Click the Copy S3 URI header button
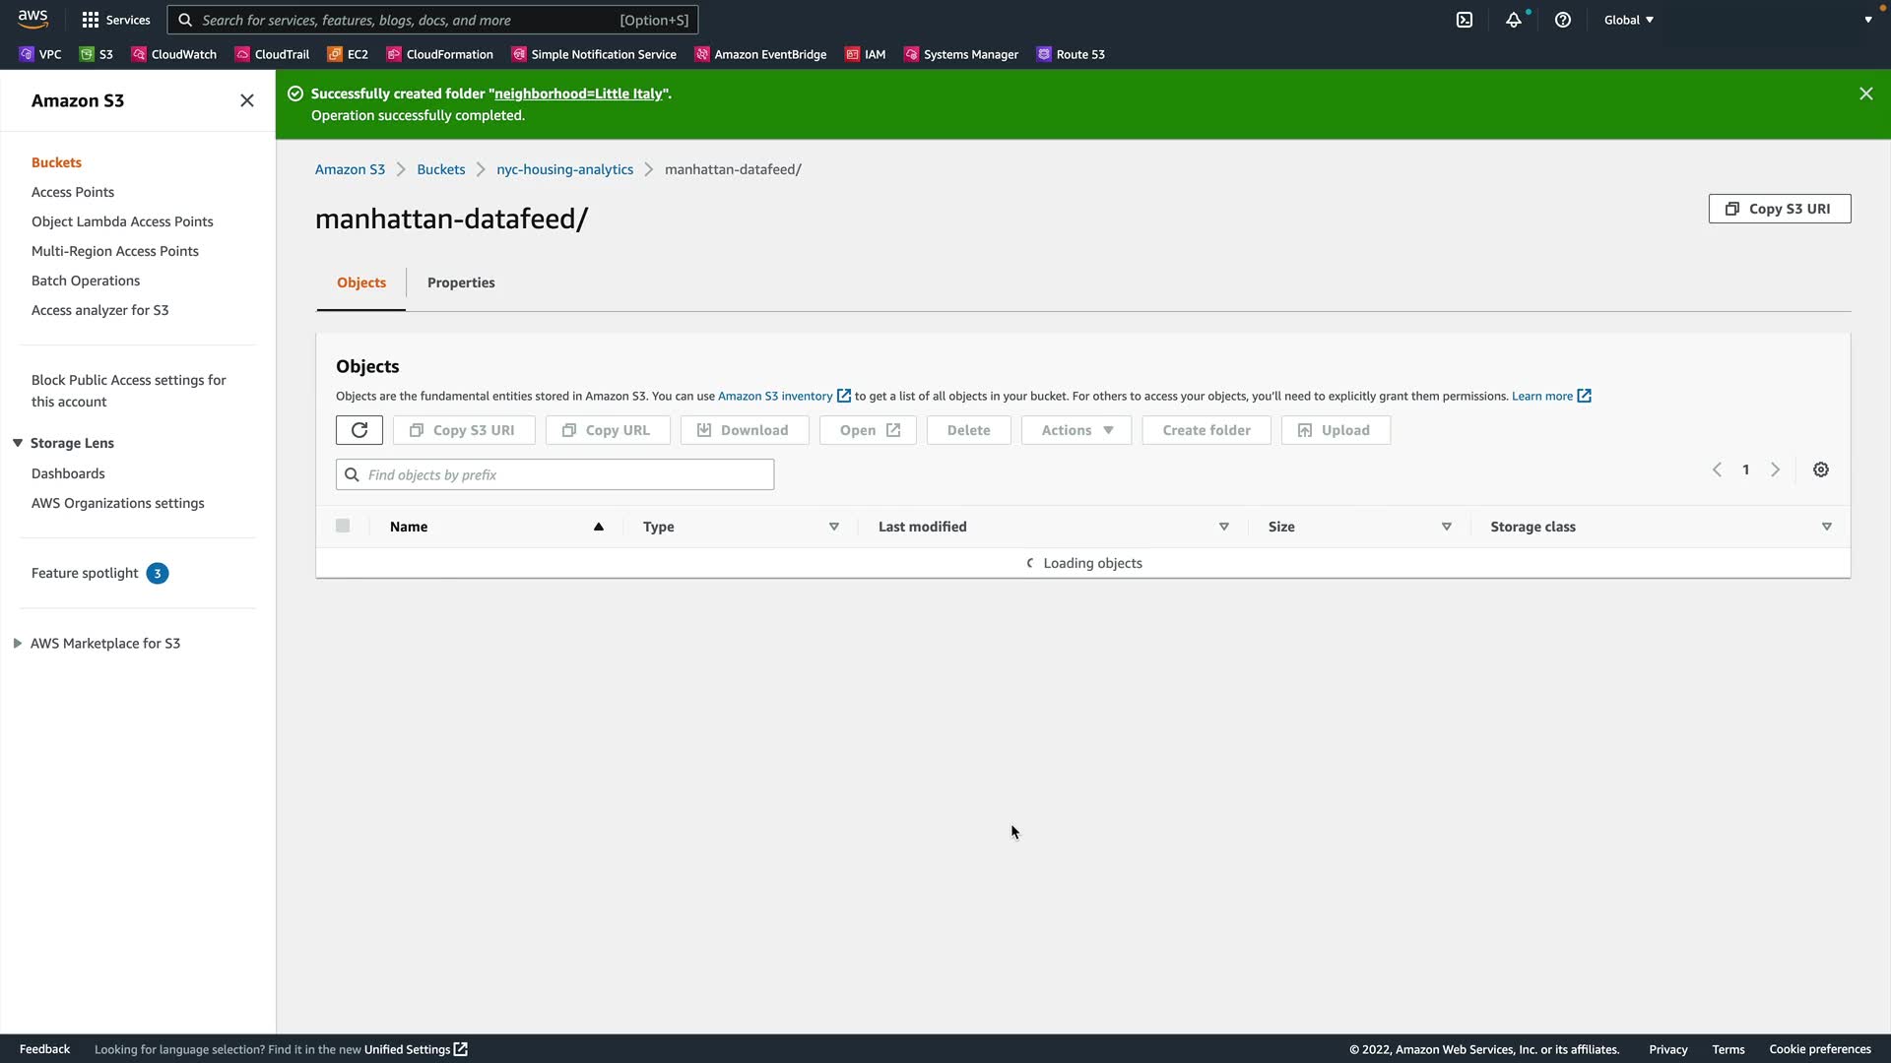 click(1779, 209)
